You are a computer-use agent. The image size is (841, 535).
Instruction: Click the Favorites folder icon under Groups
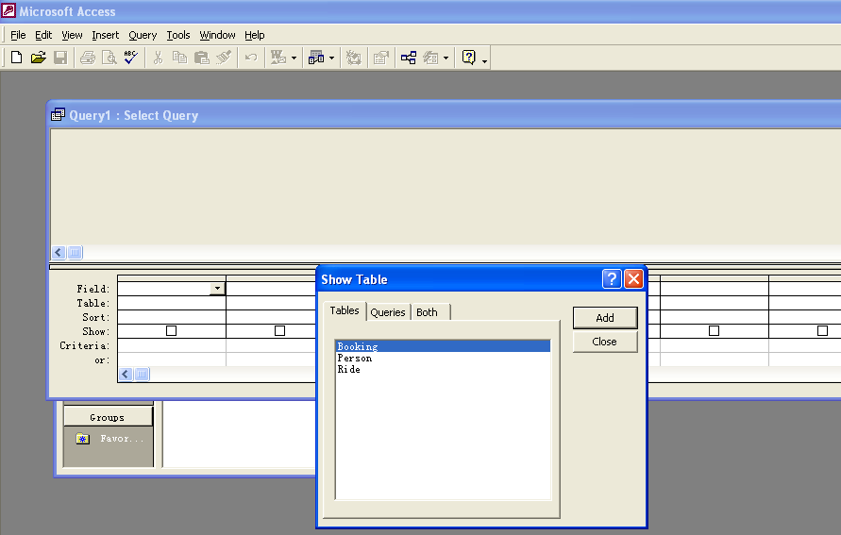(83, 439)
